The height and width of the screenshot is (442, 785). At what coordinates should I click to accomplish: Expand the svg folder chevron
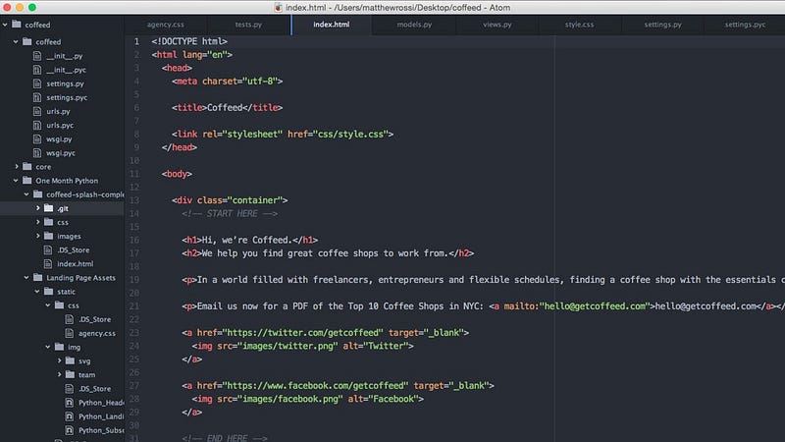tap(59, 360)
